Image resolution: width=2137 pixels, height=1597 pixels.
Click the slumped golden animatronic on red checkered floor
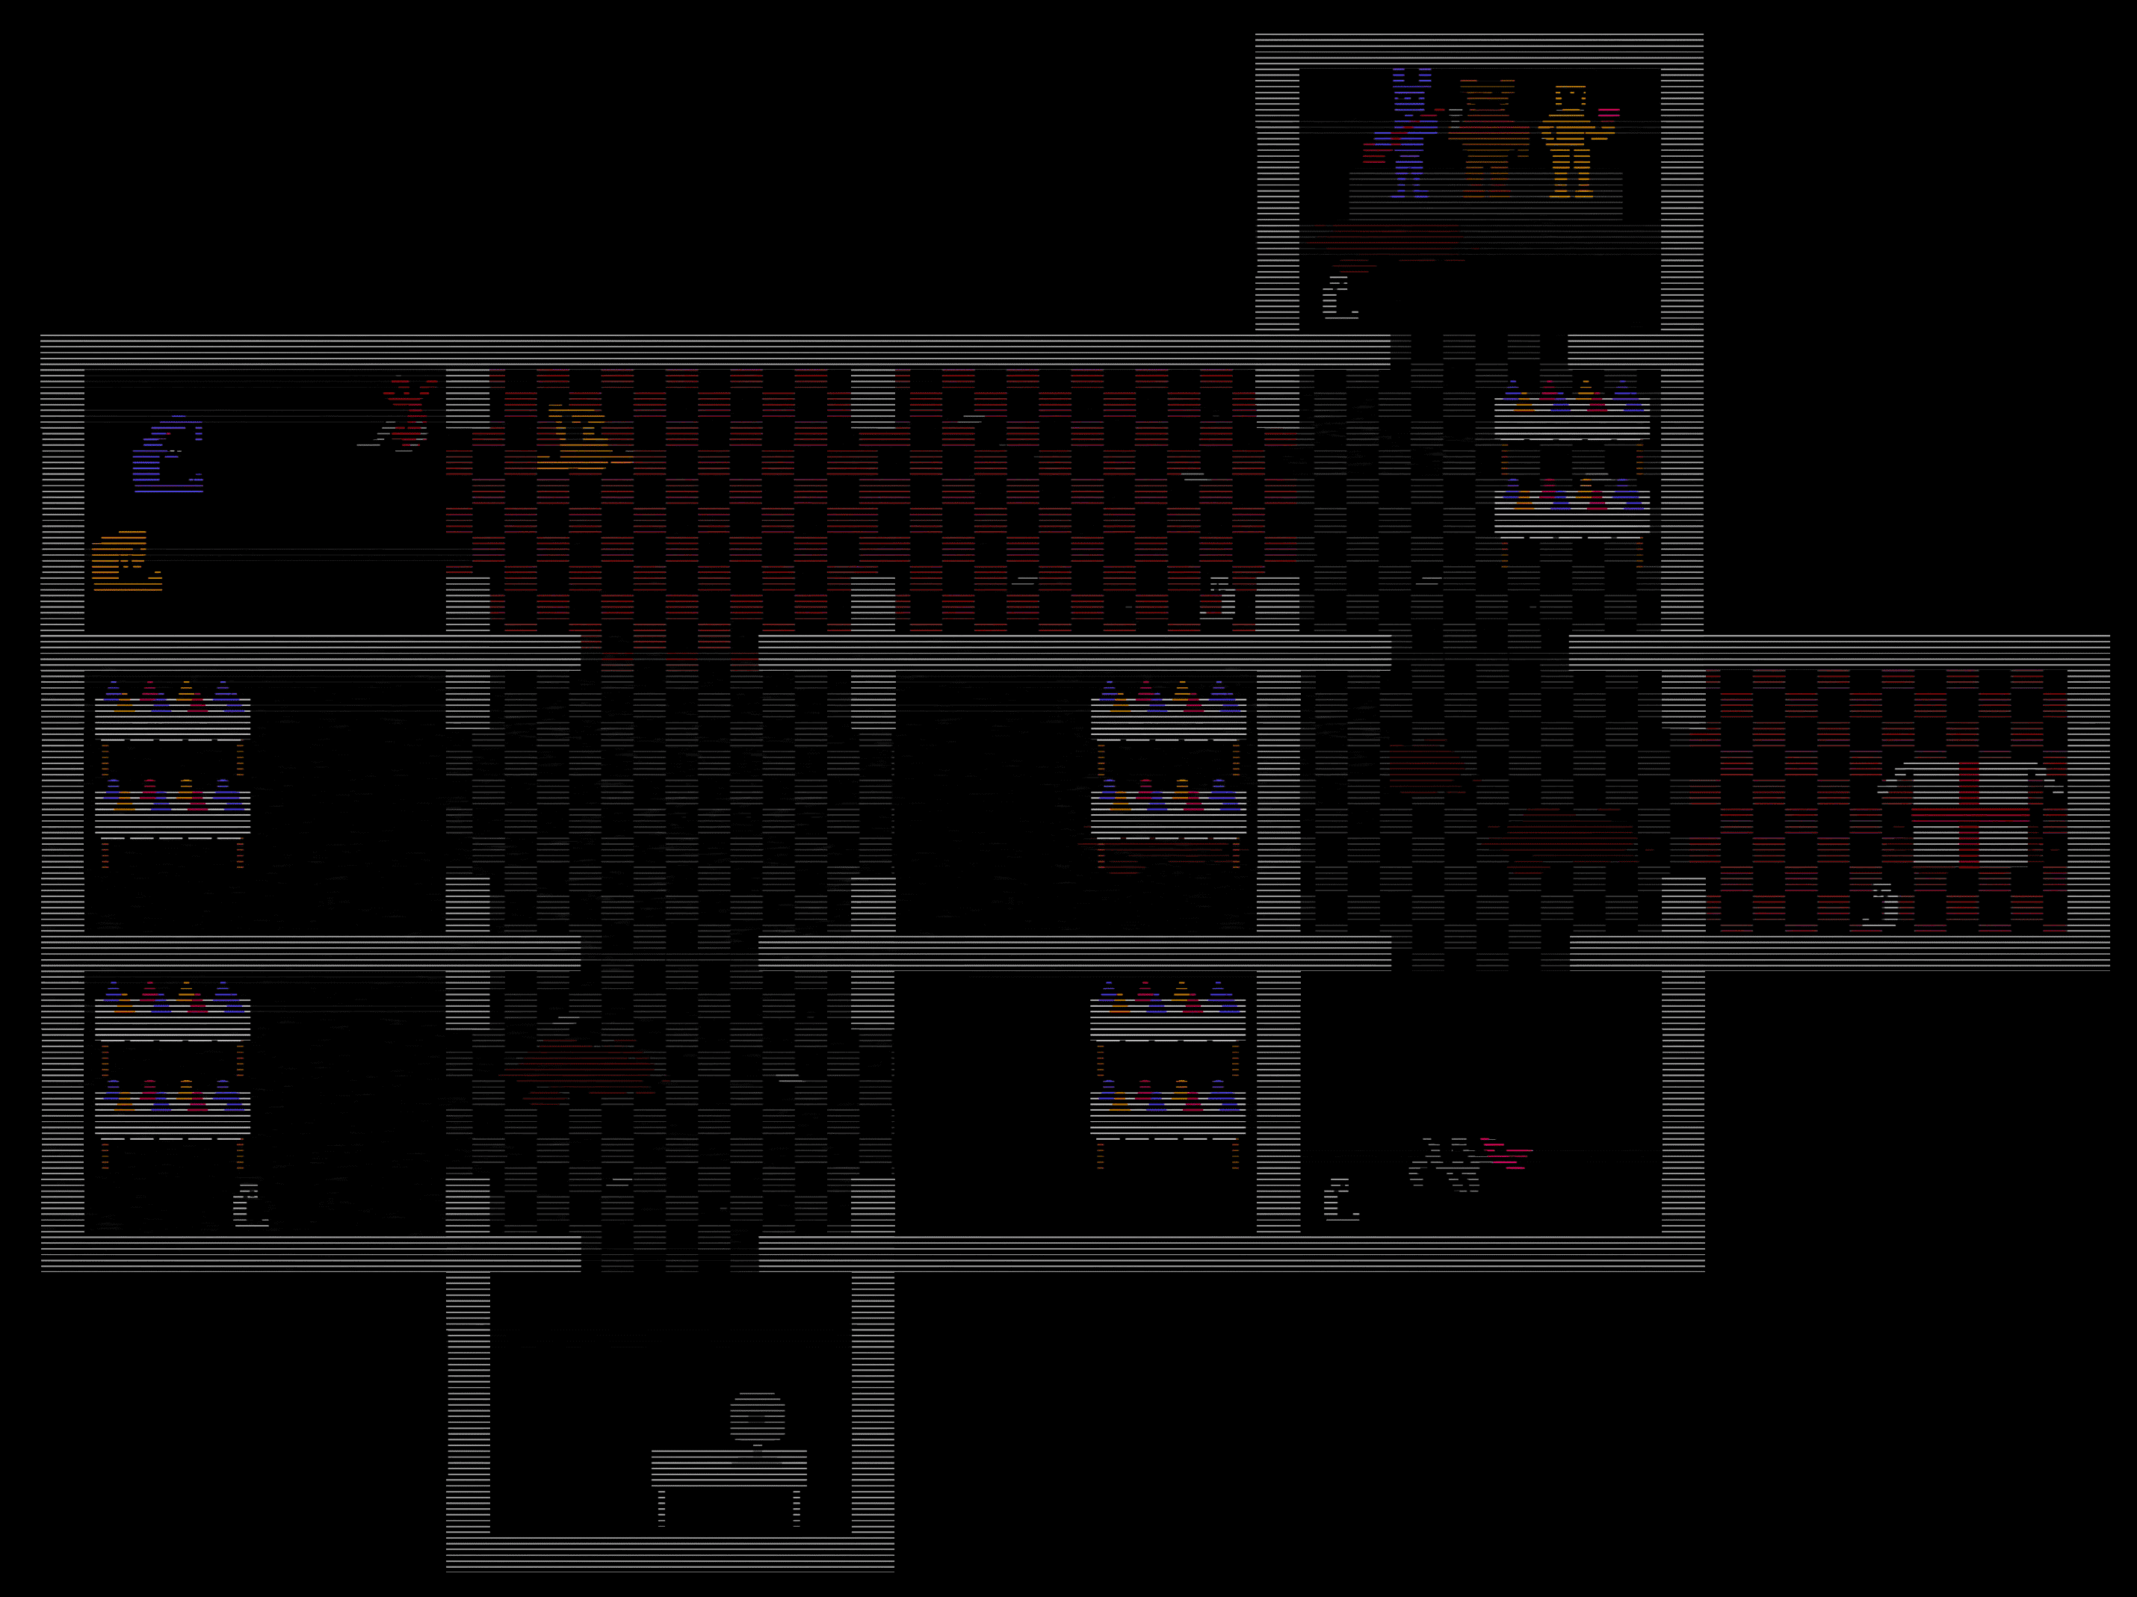584,439
